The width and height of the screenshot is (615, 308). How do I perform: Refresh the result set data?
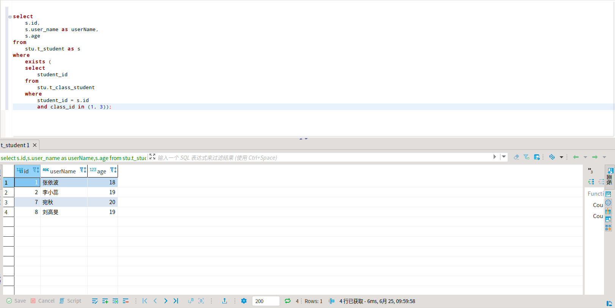tap(288, 301)
